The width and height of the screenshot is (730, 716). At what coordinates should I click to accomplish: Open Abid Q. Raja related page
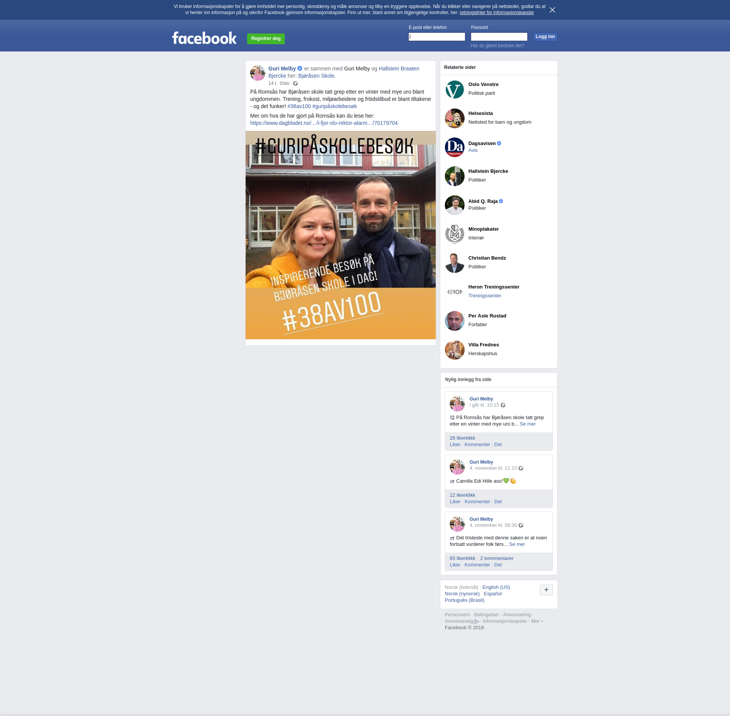[x=483, y=201]
